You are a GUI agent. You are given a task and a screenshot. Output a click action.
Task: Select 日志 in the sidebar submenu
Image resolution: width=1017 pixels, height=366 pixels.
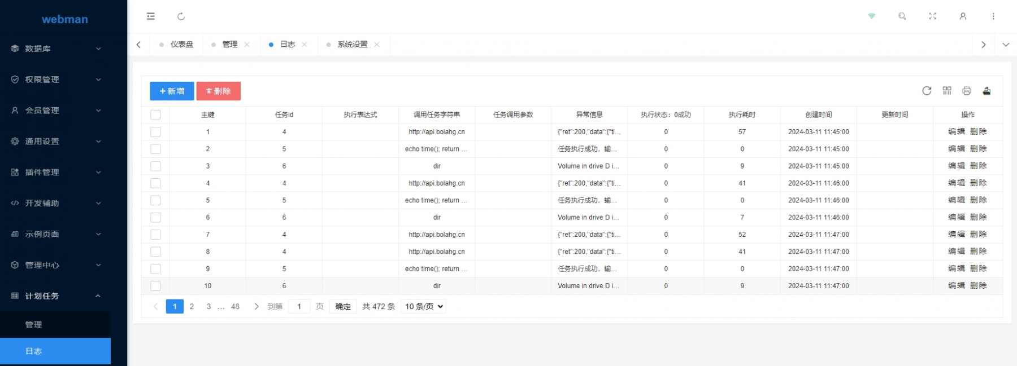coord(55,351)
